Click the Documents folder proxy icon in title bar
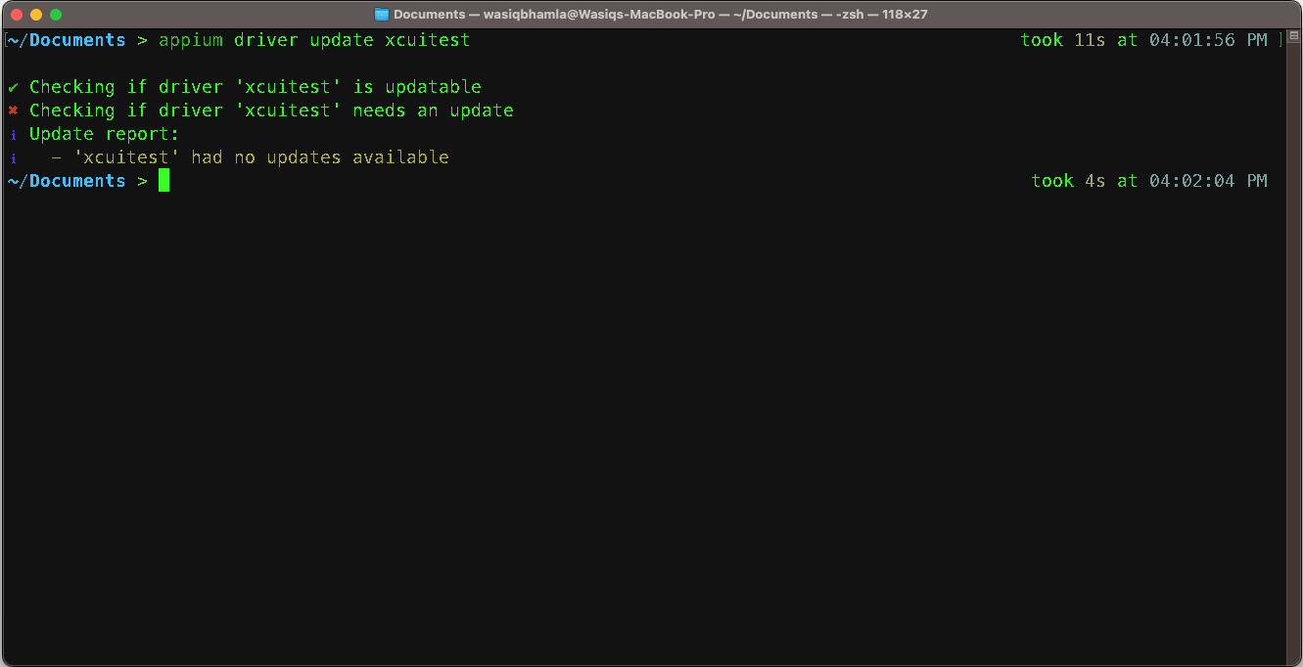Screen dimensions: 1303x667 click(x=381, y=14)
